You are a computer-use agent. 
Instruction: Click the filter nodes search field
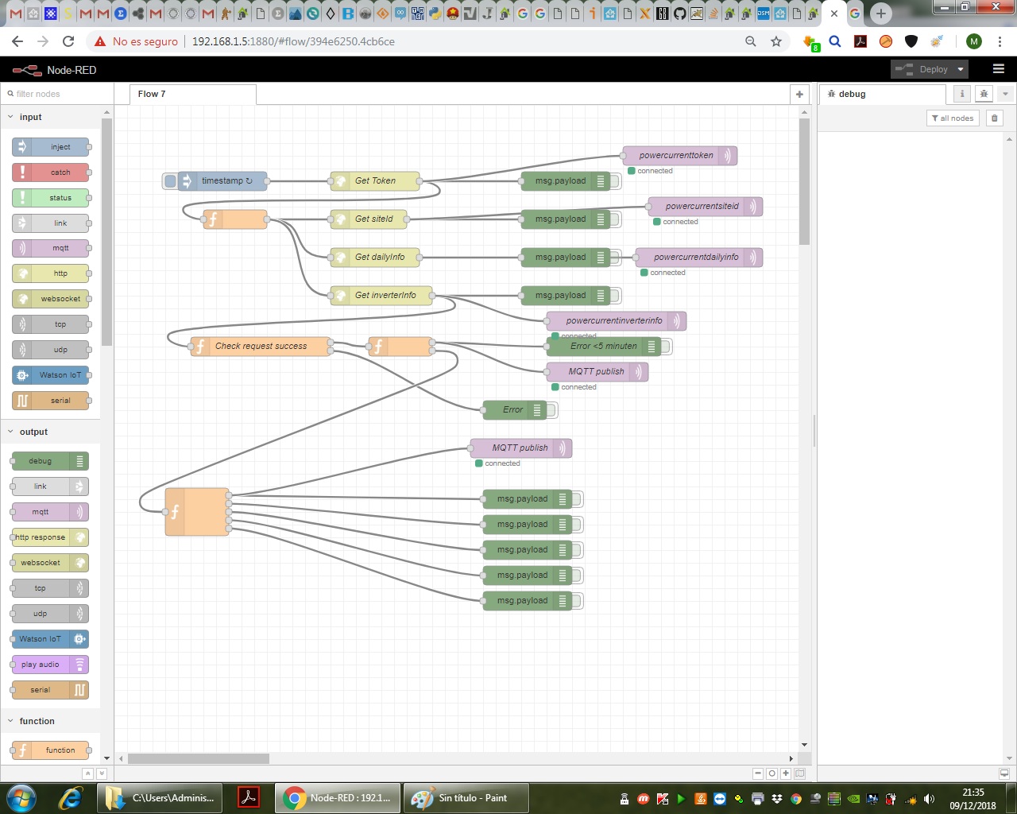click(x=56, y=94)
